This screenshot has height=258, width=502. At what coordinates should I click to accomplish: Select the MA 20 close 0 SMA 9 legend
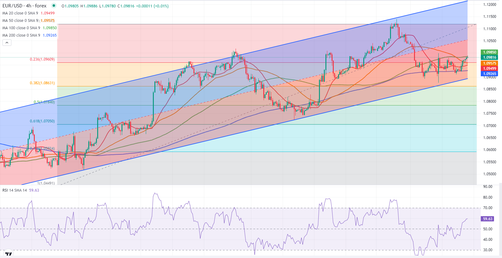pyautogui.click(x=20, y=13)
